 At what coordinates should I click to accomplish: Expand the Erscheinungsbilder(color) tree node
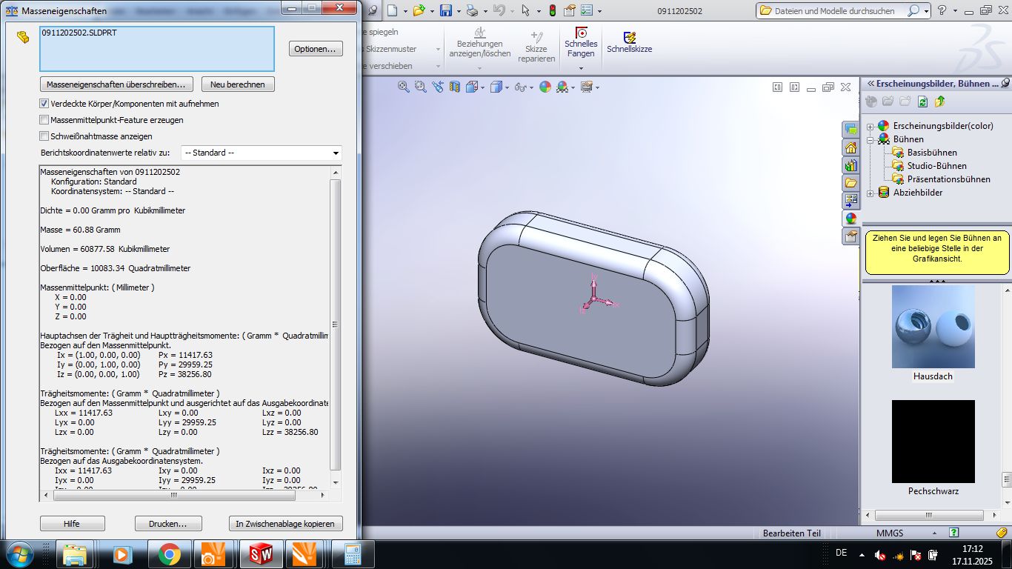point(870,126)
